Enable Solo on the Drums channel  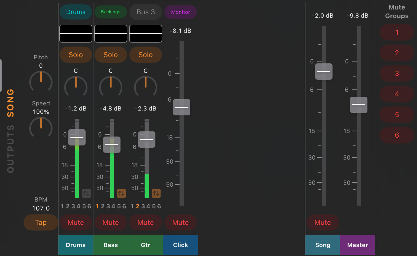click(76, 55)
